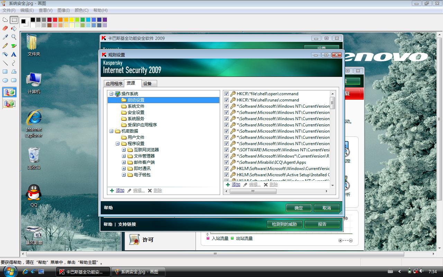The width and height of the screenshot is (443, 277).
Task: Switch to the 应用程序 tab
Action: (114, 83)
